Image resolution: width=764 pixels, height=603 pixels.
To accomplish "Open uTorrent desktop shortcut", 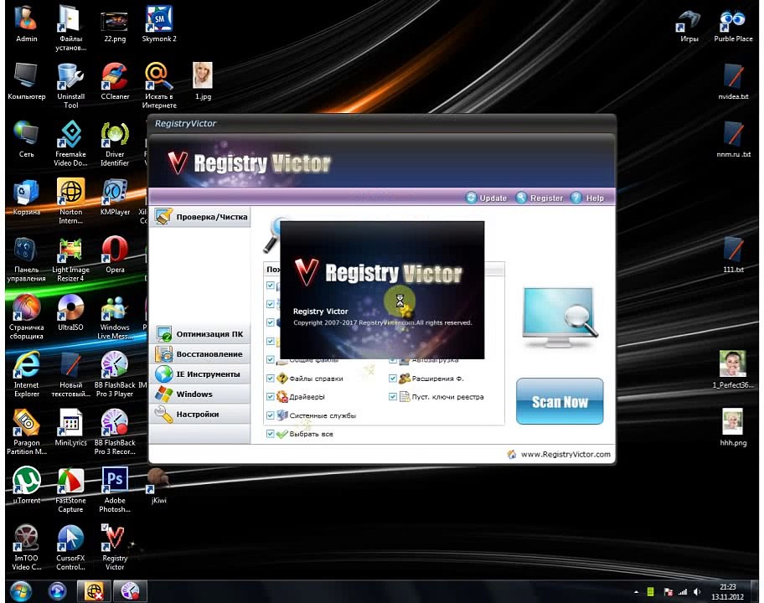I will tap(26, 485).
